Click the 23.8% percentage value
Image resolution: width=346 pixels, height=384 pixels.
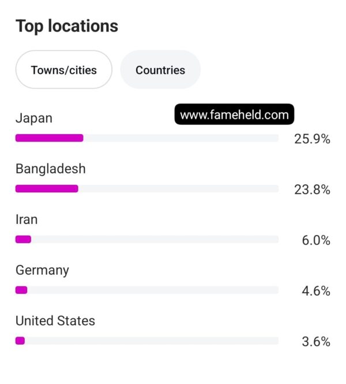point(312,189)
